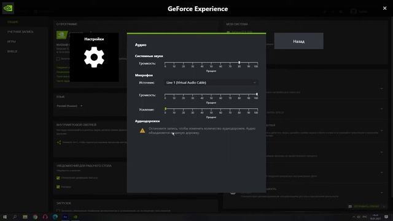
Task: Click the Назад button
Action: coord(299,41)
